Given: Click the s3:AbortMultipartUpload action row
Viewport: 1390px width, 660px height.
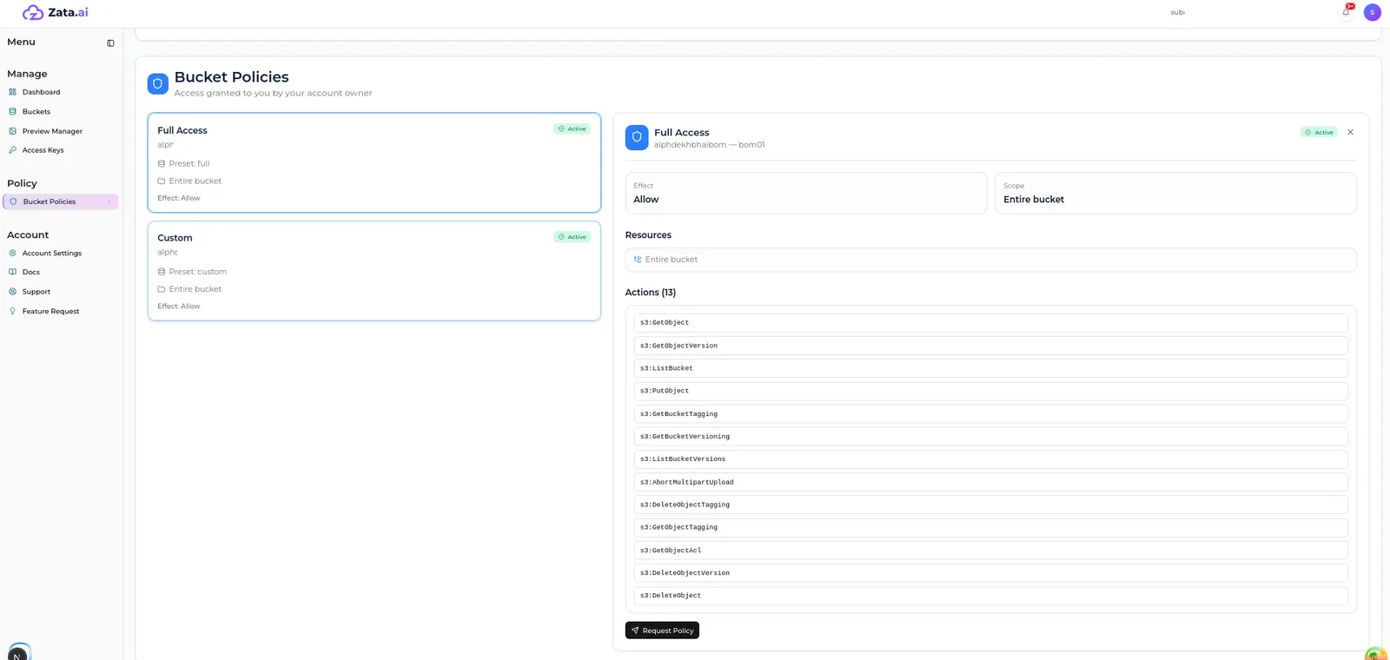Looking at the screenshot, I should (991, 482).
